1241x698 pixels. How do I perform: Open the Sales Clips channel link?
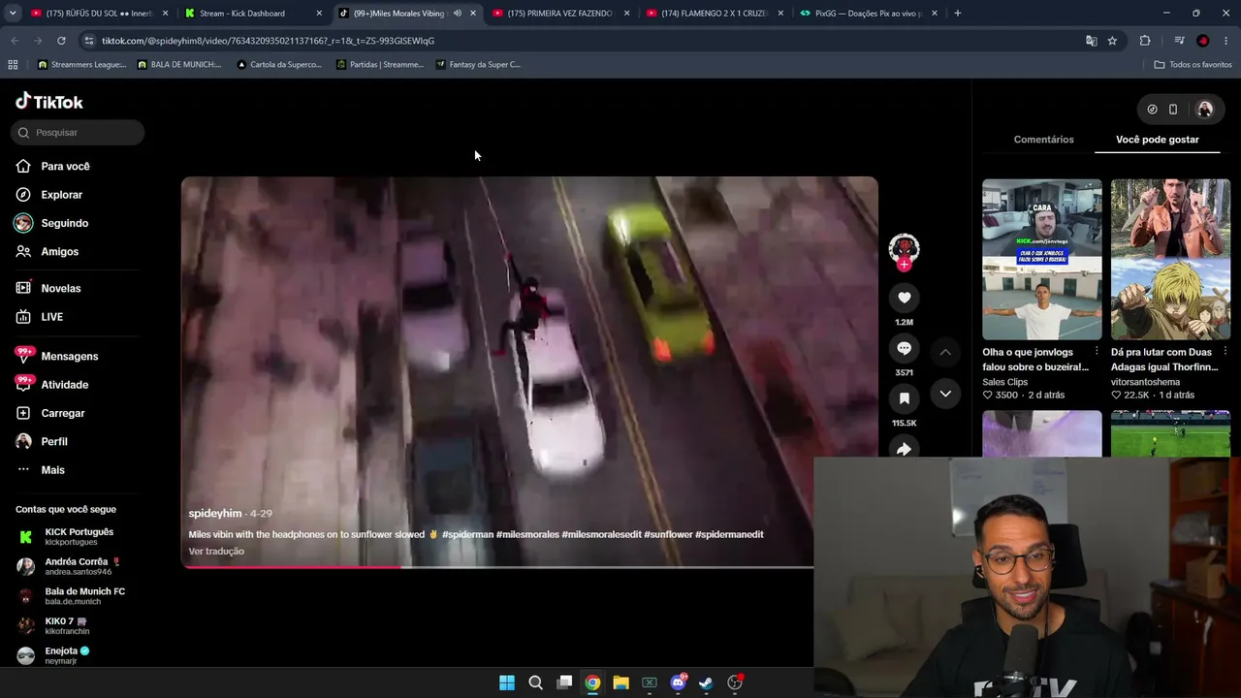coord(1004,382)
